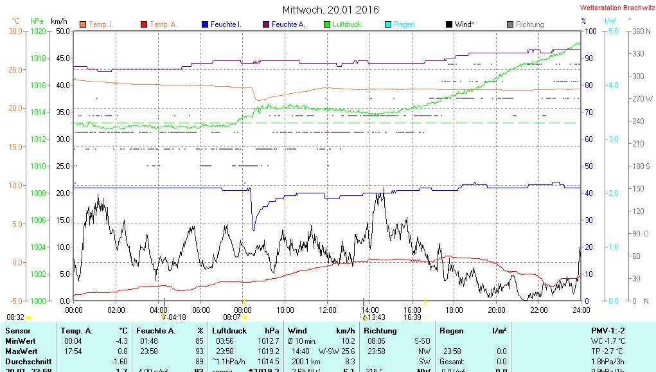Click the red Temp. A. legend square
This screenshot has height=372, width=656.
tap(144, 24)
